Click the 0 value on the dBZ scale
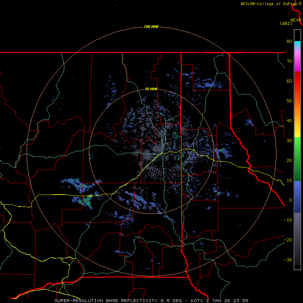303x303 pixels. click(x=291, y=200)
